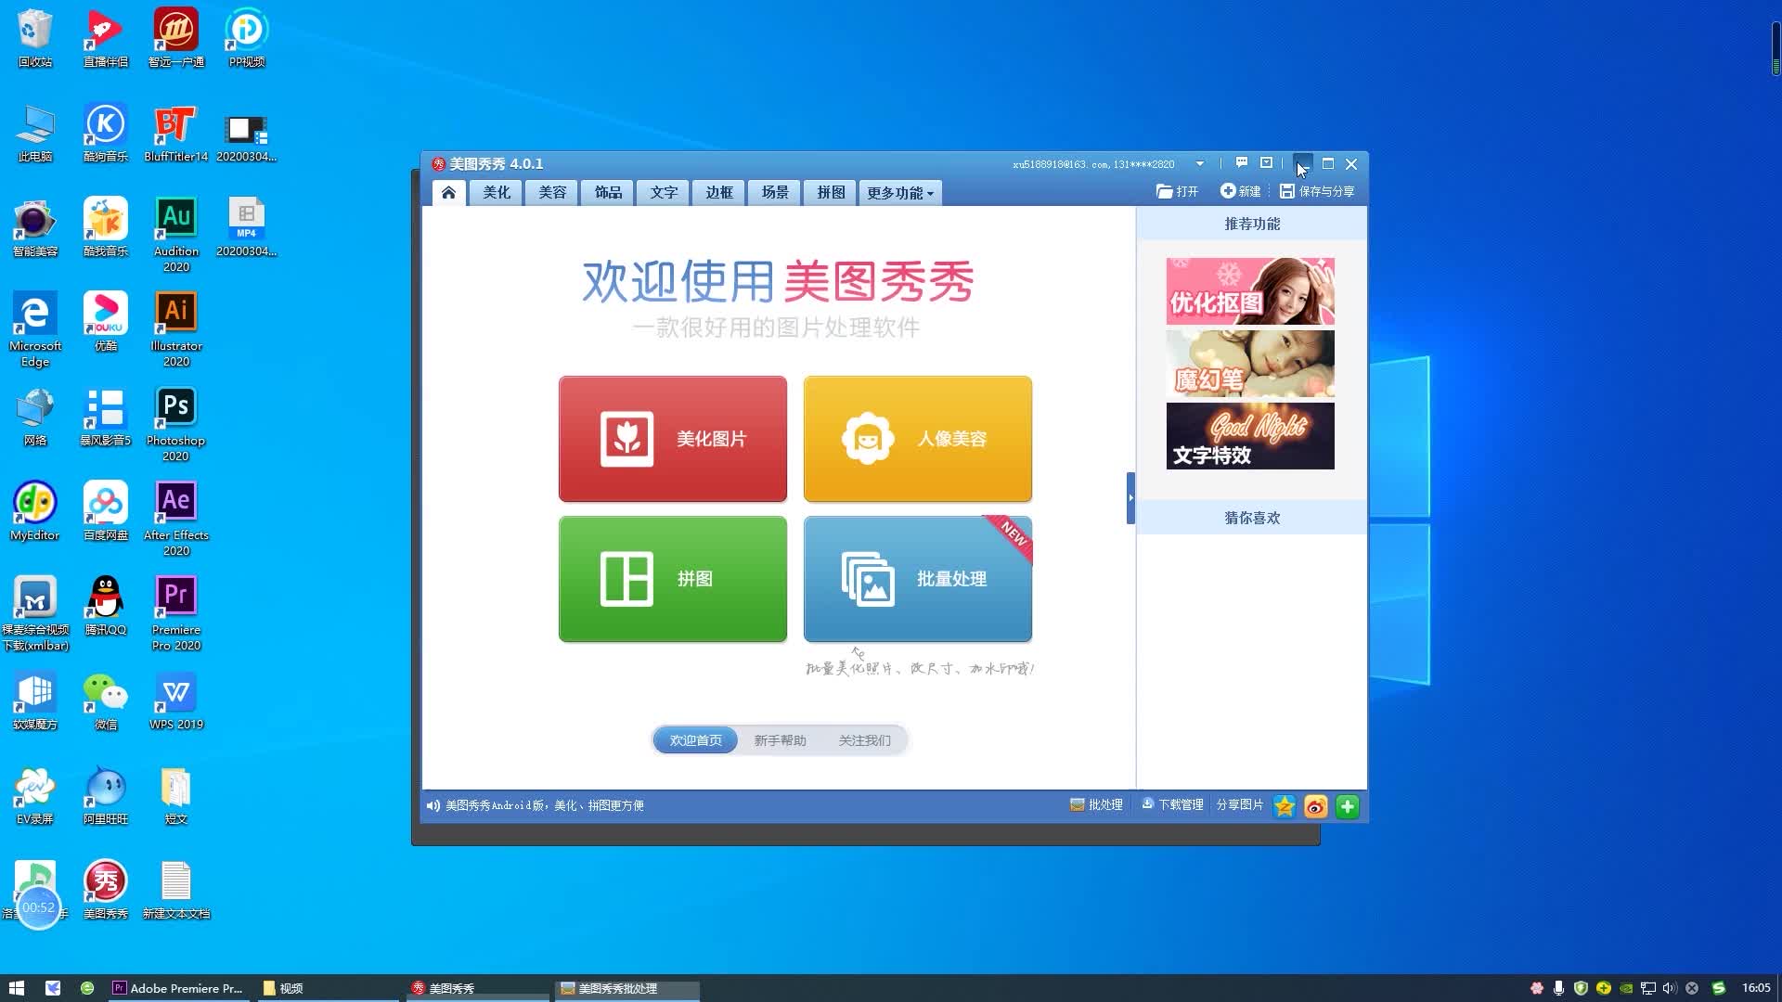
Task: Open the 美容 tab
Action: point(552,192)
